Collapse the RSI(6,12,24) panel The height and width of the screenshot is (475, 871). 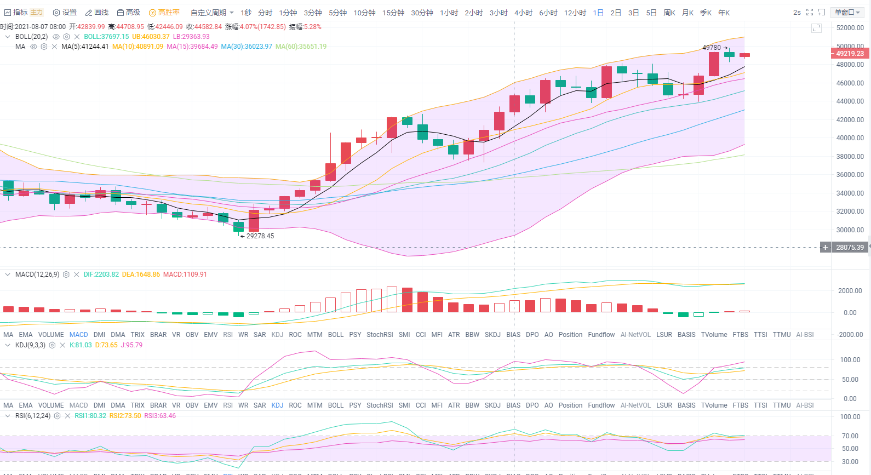coord(8,416)
